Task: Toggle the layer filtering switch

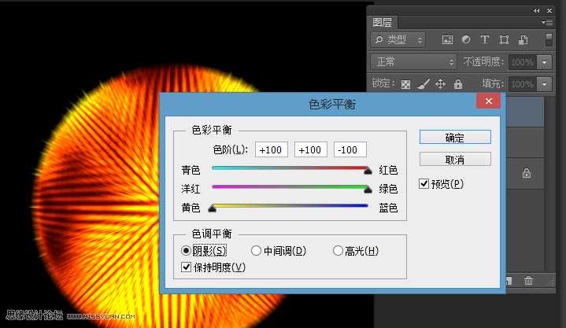Action: click(549, 39)
